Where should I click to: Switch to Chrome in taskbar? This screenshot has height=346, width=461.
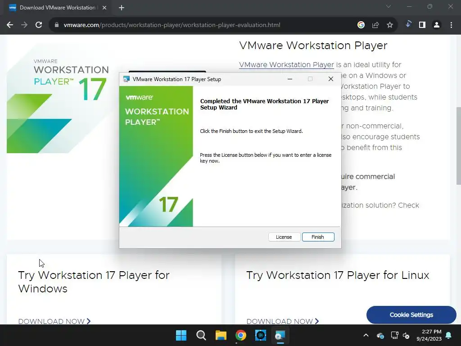tap(241, 335)
